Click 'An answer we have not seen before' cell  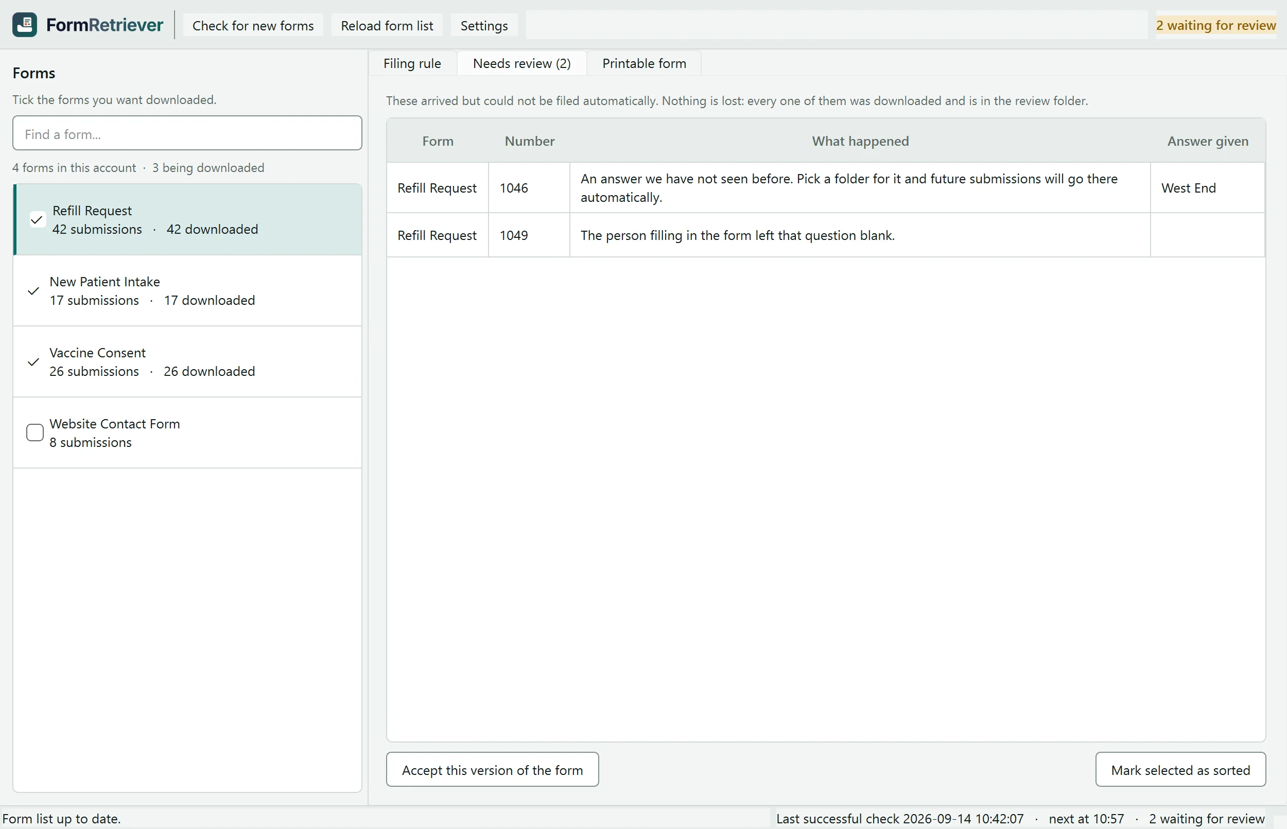(x=860, y=188)
